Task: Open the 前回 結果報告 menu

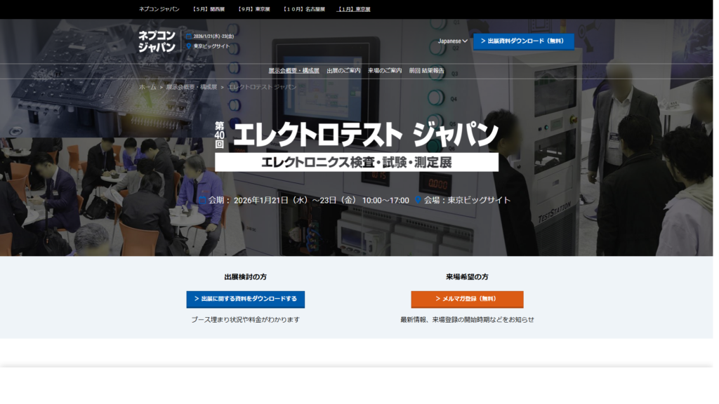Action: click(427, 71)
